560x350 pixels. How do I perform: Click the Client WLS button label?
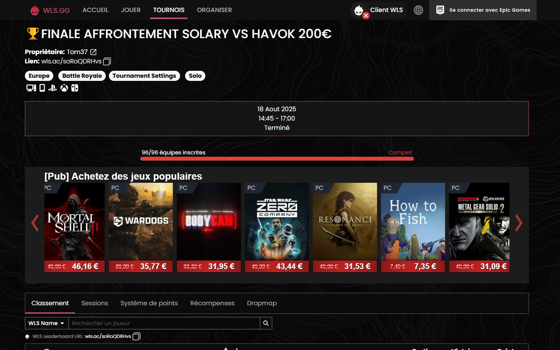click(x=387, y=10)
